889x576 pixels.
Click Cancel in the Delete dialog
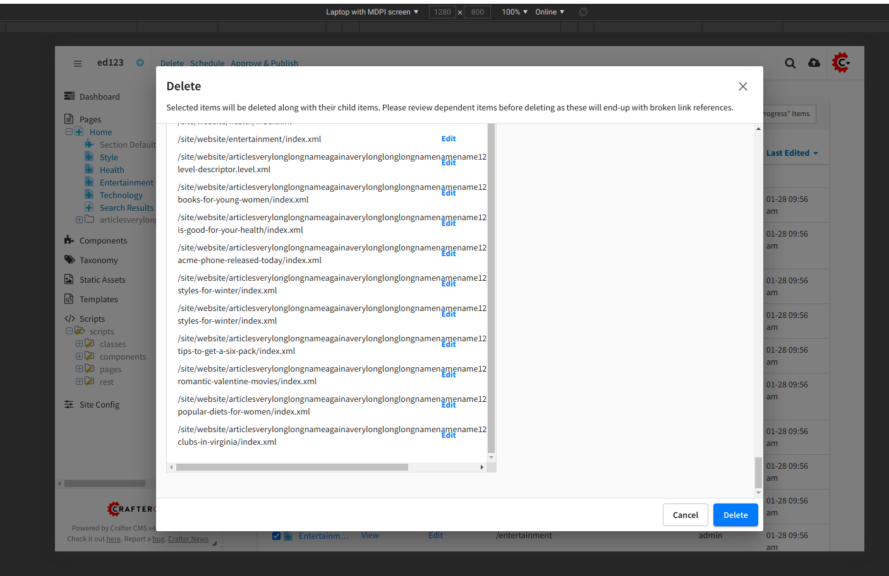click(x=686, y=515)
